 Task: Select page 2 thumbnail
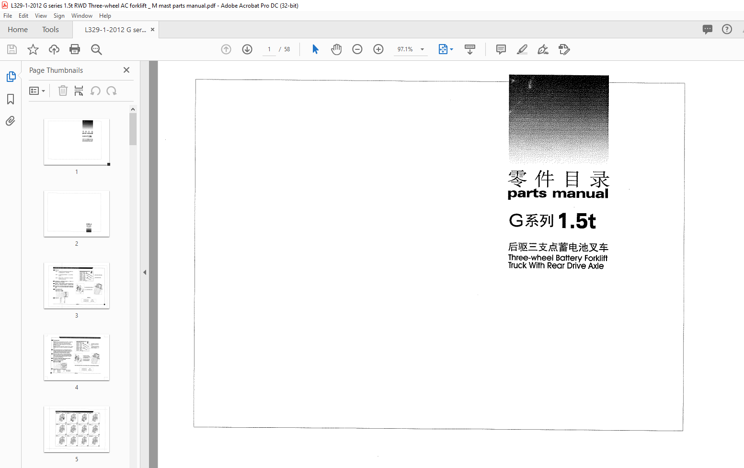click(x=77, y=214)
